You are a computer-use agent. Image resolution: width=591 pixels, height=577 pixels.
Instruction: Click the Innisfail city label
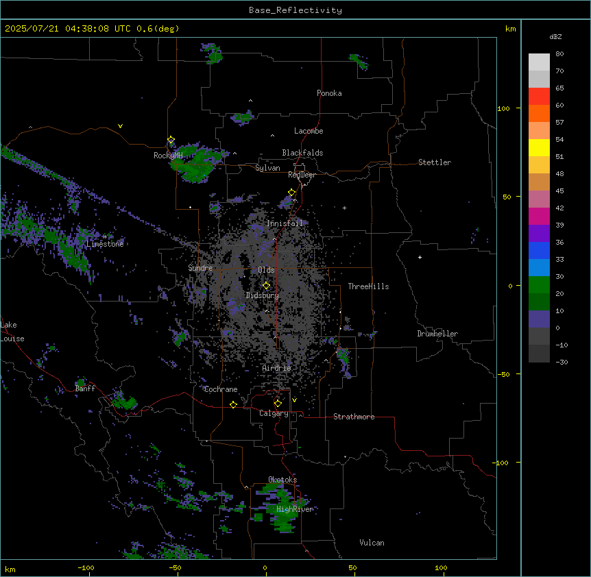(x=285, y=223)
